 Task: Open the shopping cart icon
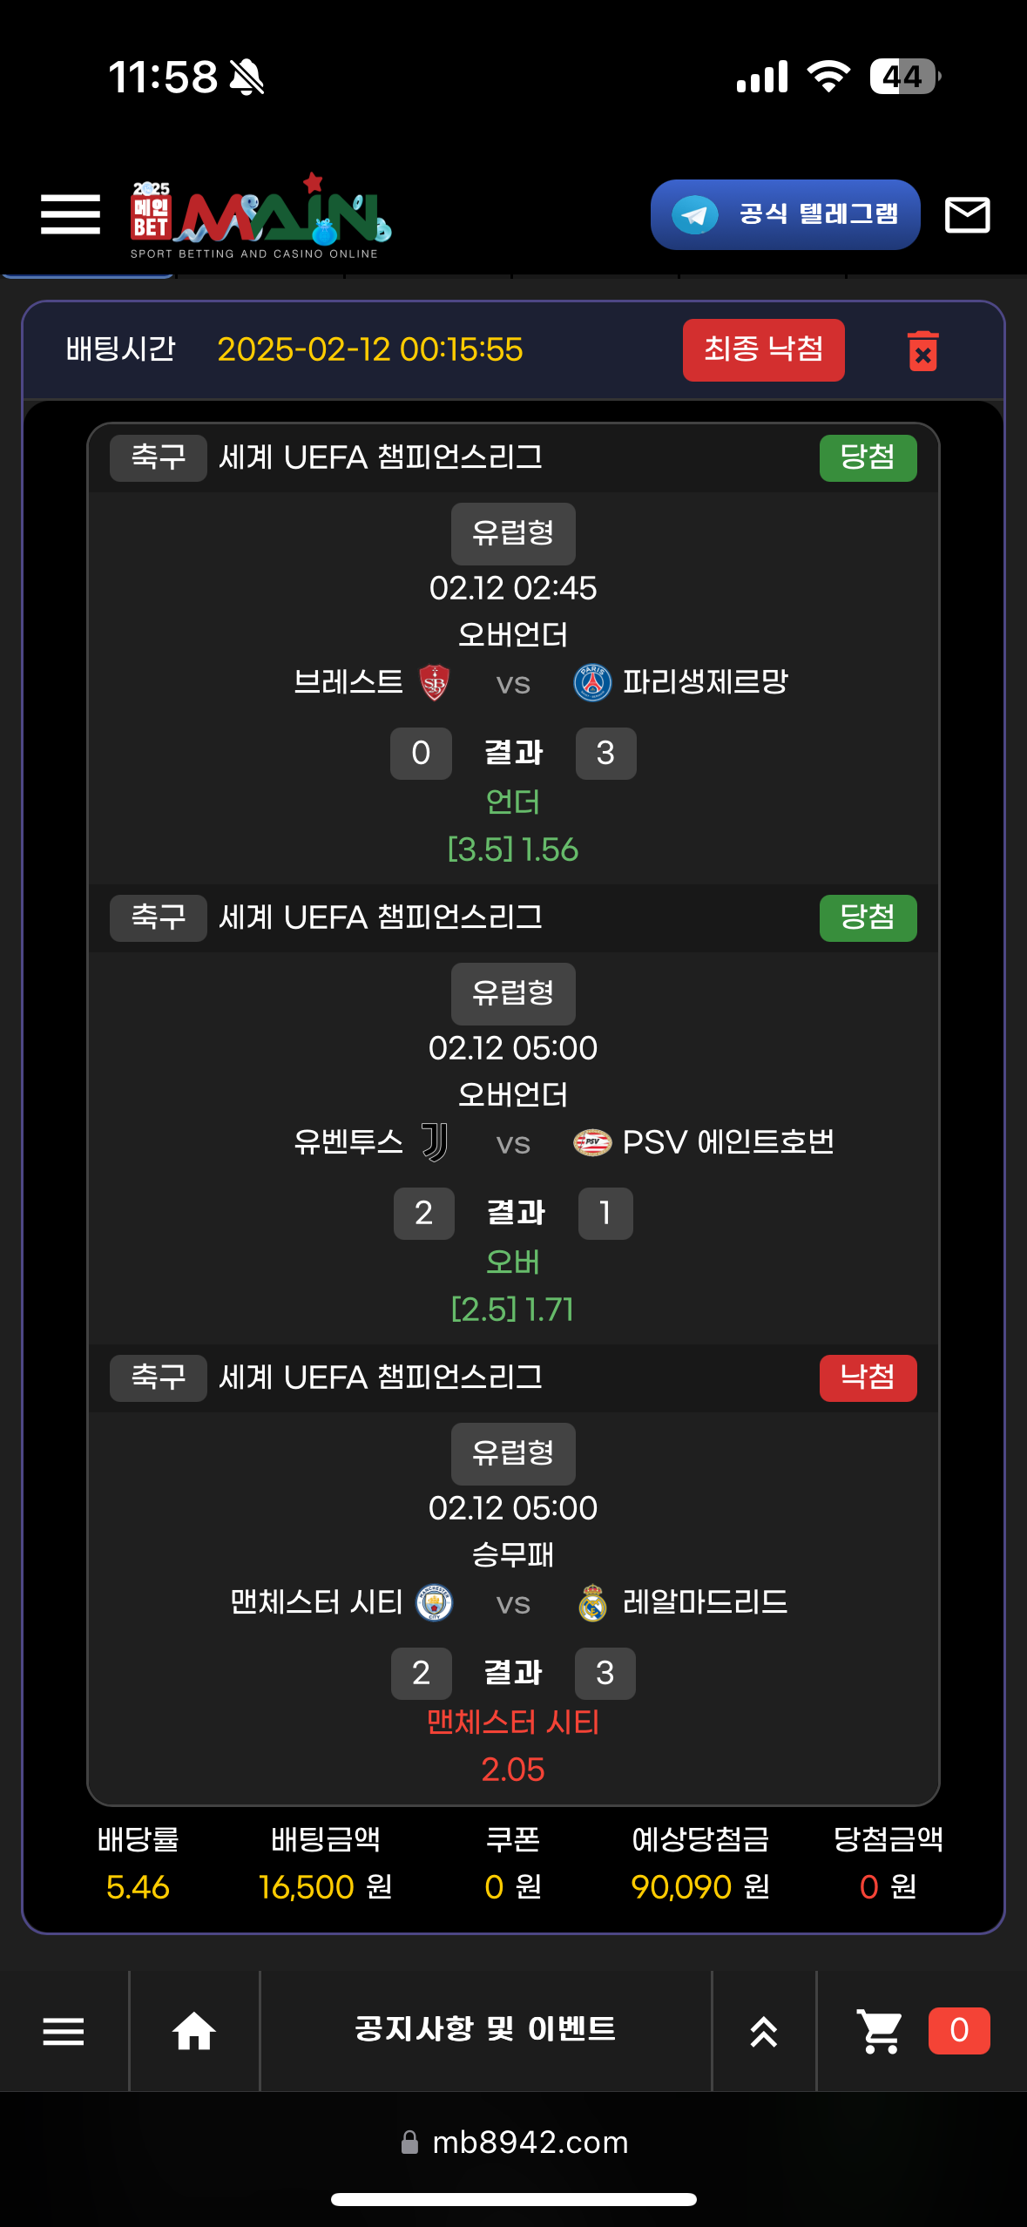(x=880, y=2030)
